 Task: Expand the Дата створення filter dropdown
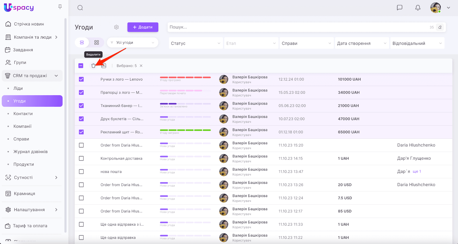[362, 43]
